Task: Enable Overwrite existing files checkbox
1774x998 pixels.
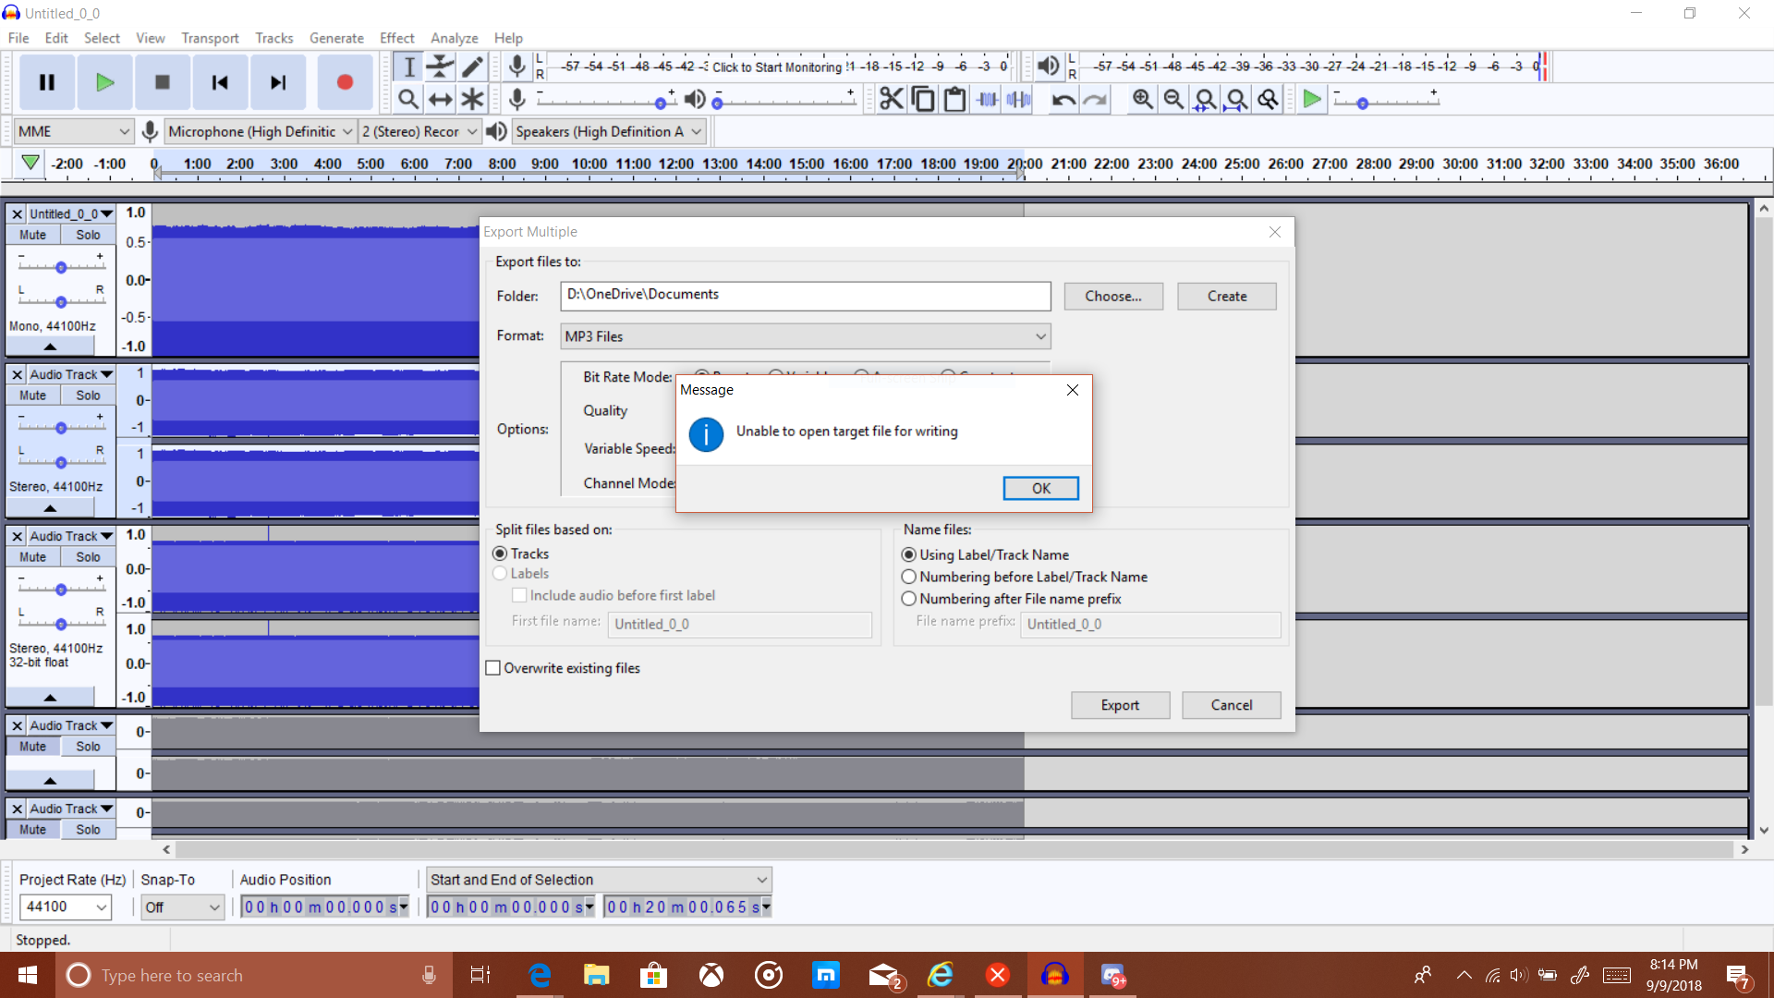Action: [x=493, y=668]
